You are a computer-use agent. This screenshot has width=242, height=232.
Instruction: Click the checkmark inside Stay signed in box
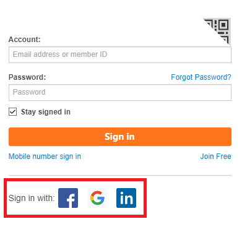pyautogui.click(x=12, y=112)
